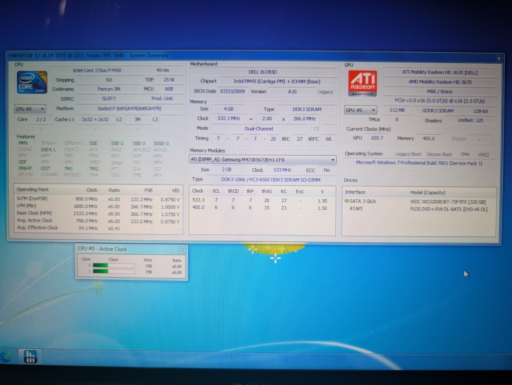Click the BIOS version A10 field
Screen dimensions: 512x385
coord(292,91)
